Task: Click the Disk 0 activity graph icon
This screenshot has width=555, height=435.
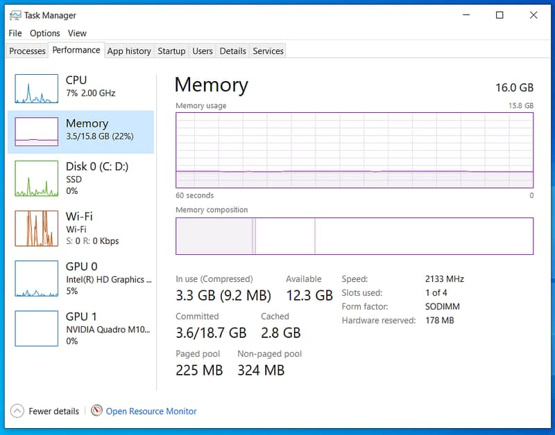Action: click(36, 179)
